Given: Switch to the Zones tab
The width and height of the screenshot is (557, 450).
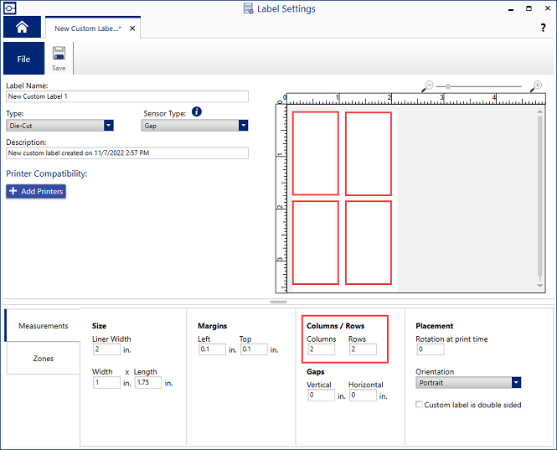Looking at the screenshot, I should (43, 359).
